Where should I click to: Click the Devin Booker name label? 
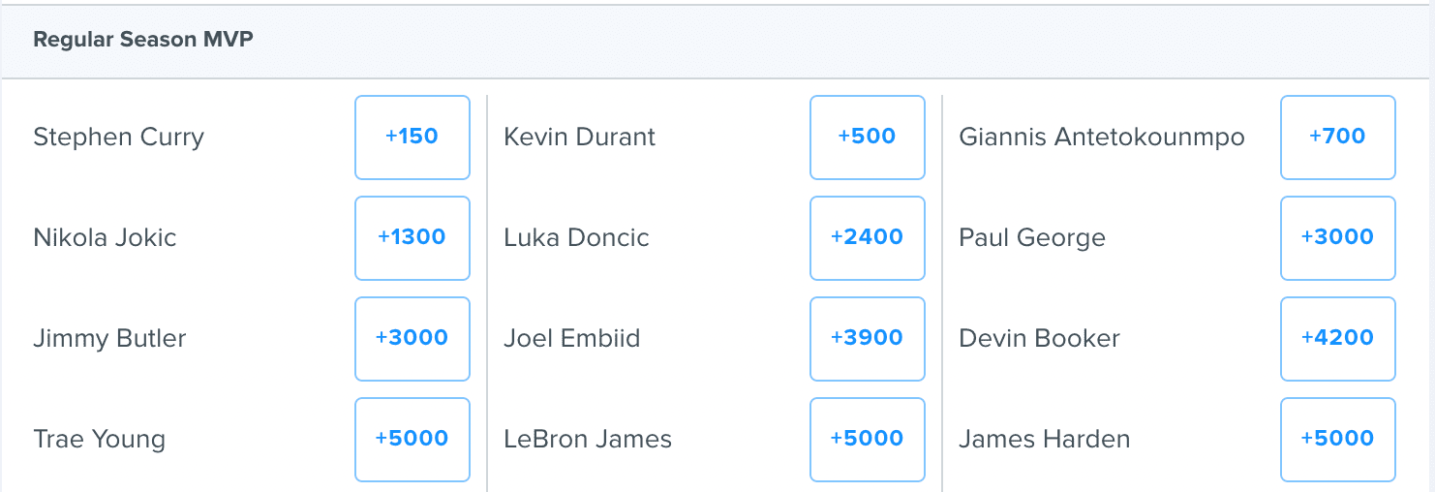click(1040, 339)
